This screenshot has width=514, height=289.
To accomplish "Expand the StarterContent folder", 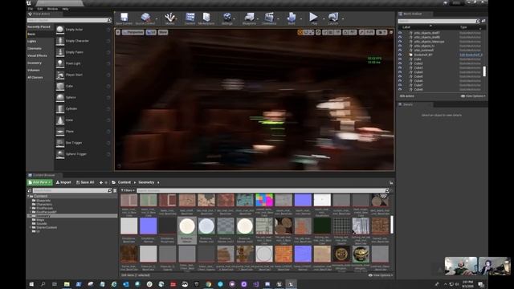I will pos(31,227).
